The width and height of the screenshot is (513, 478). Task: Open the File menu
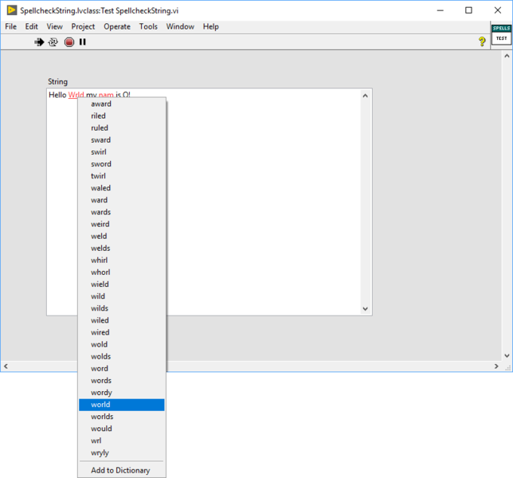click(x=11, y=26)
